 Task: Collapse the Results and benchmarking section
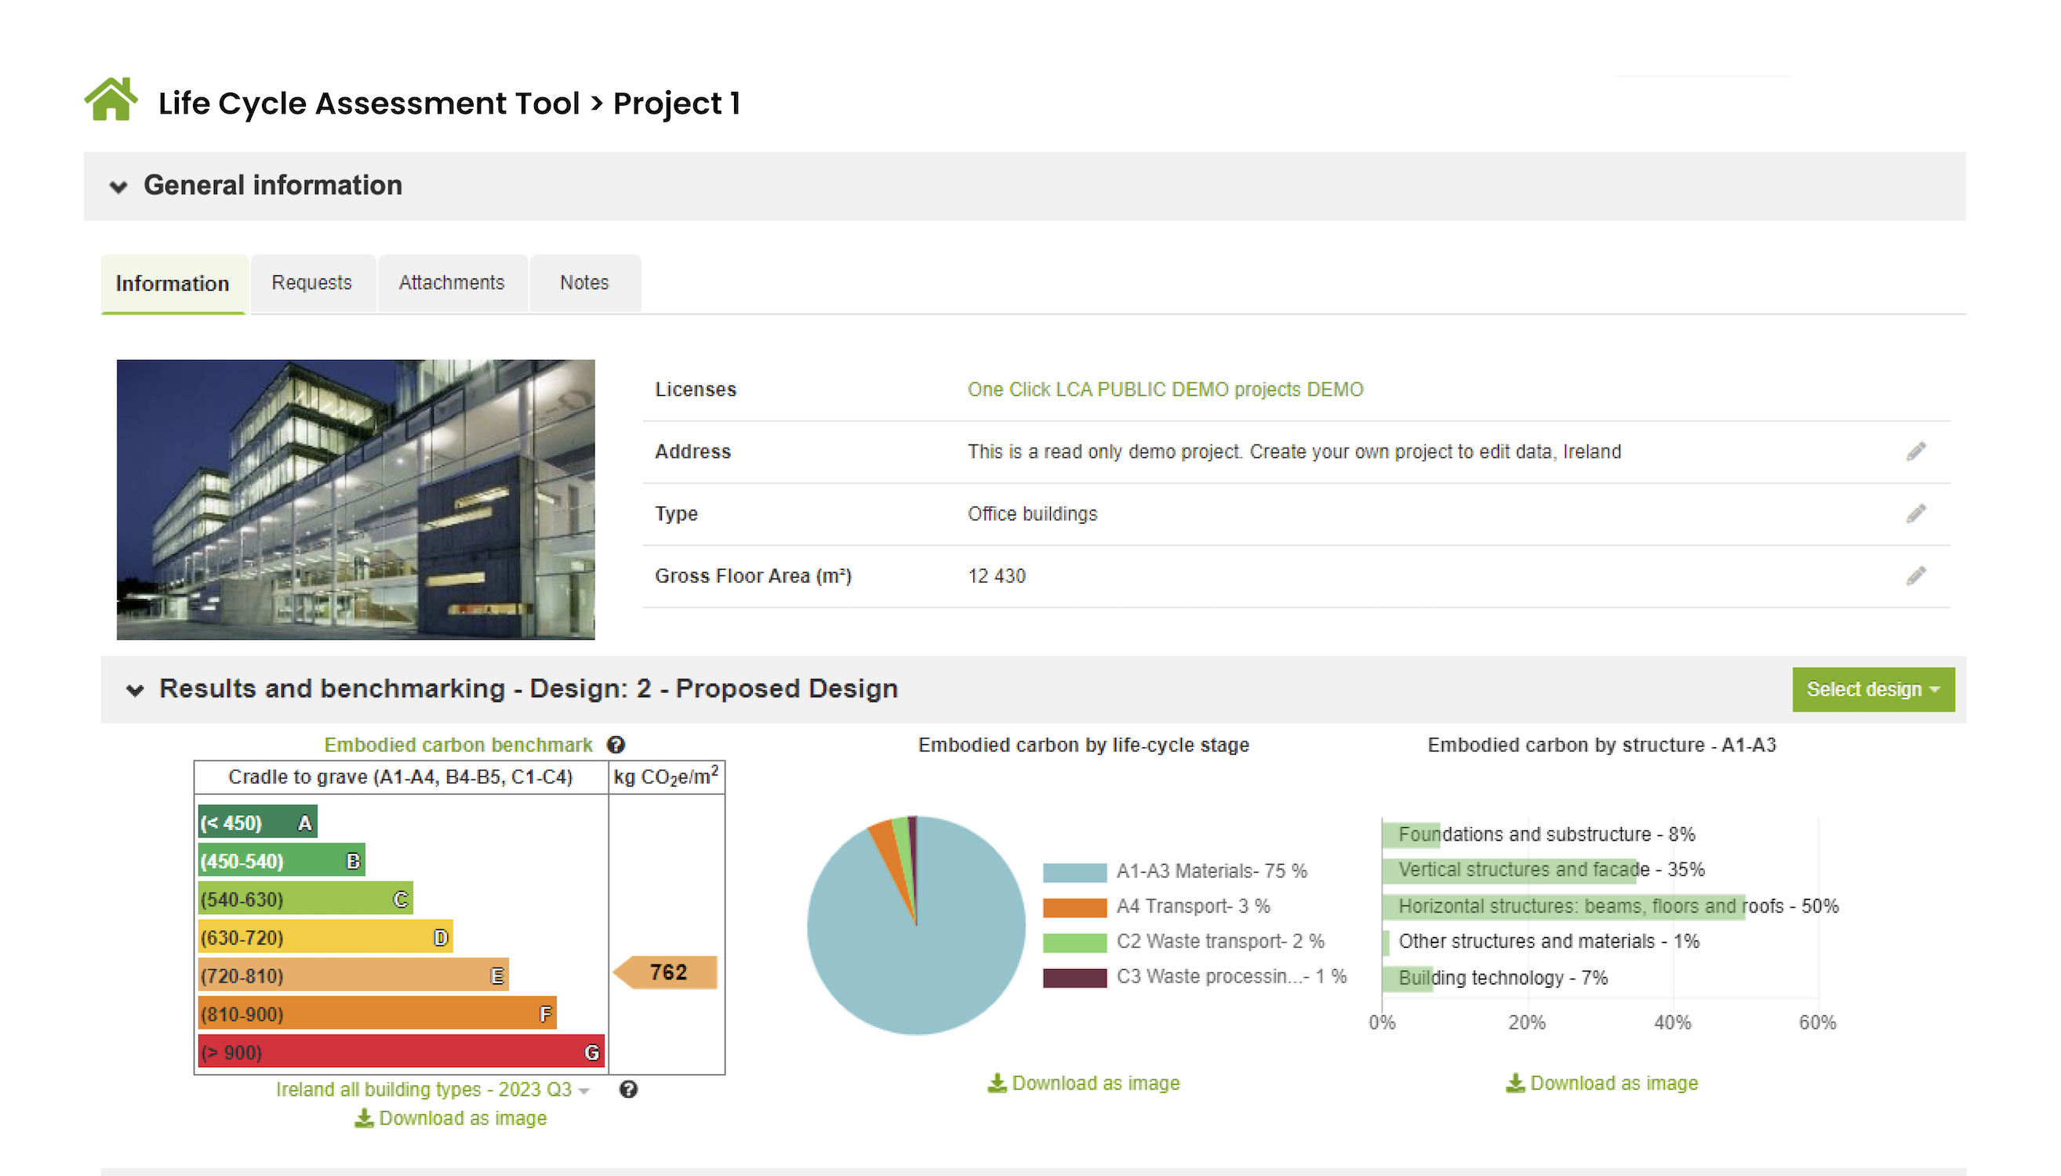pyautogui.click(x=136, y=691)
